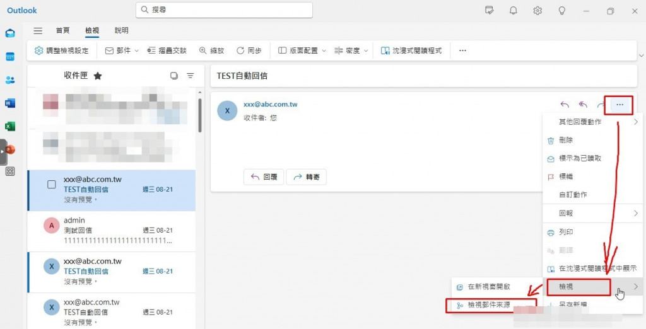Choose 標幟 flag from the menu

point(592,176)
